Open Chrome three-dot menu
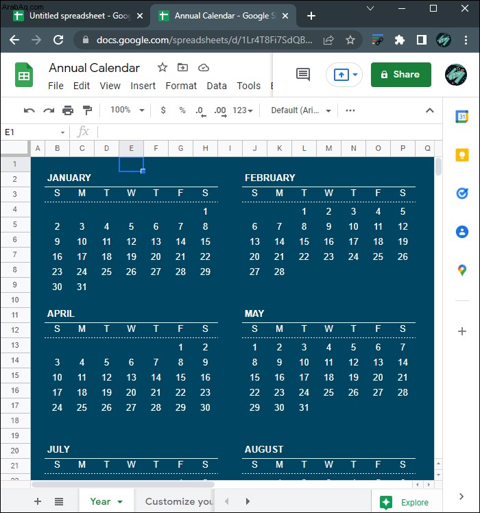This screenshot has width=480, height=513. point(466,40)
